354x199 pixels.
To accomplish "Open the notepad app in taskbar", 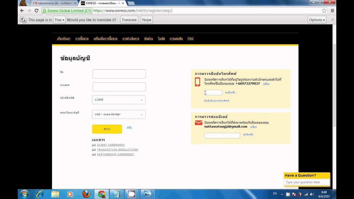I will 117,194.
